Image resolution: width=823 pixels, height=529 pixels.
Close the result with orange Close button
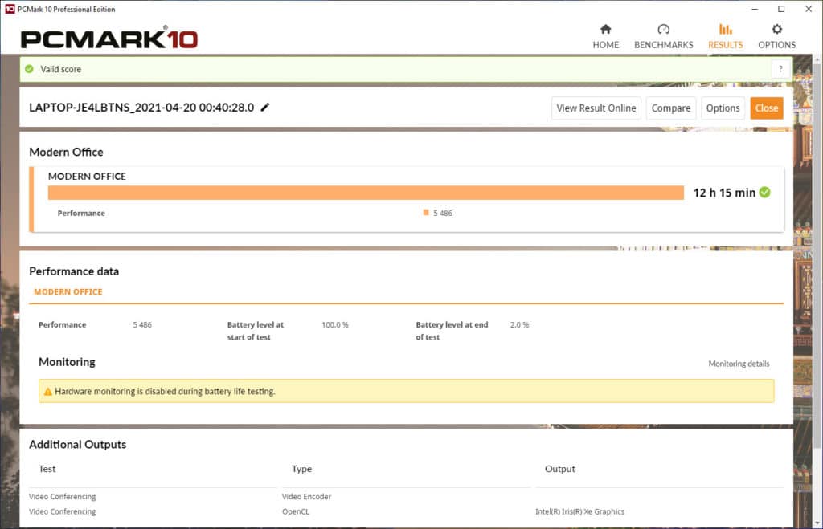766,108
